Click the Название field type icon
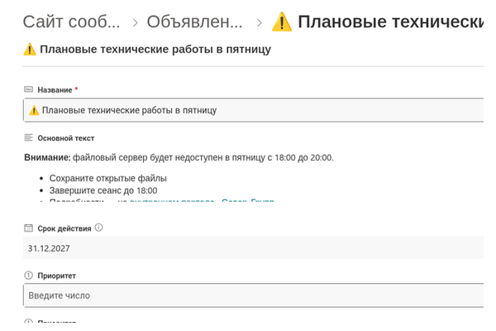Screen dimensions: 496x331 click(x=28, y=89)
